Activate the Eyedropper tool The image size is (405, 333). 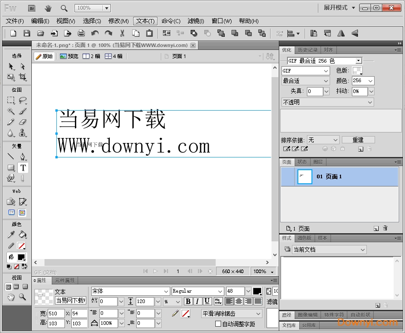11,235
